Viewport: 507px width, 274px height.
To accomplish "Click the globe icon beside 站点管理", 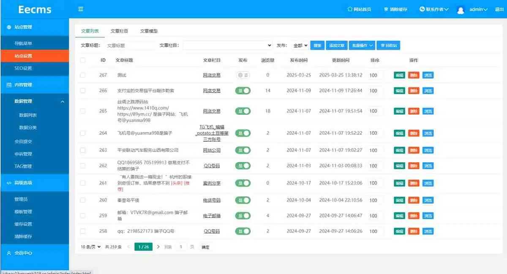I will click(x=9, y=27).
